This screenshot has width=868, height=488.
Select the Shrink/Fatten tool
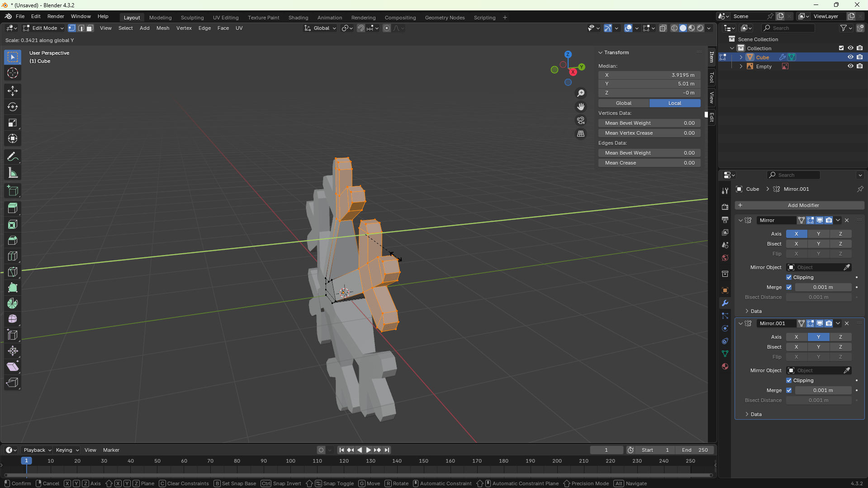tap(13, 351)
